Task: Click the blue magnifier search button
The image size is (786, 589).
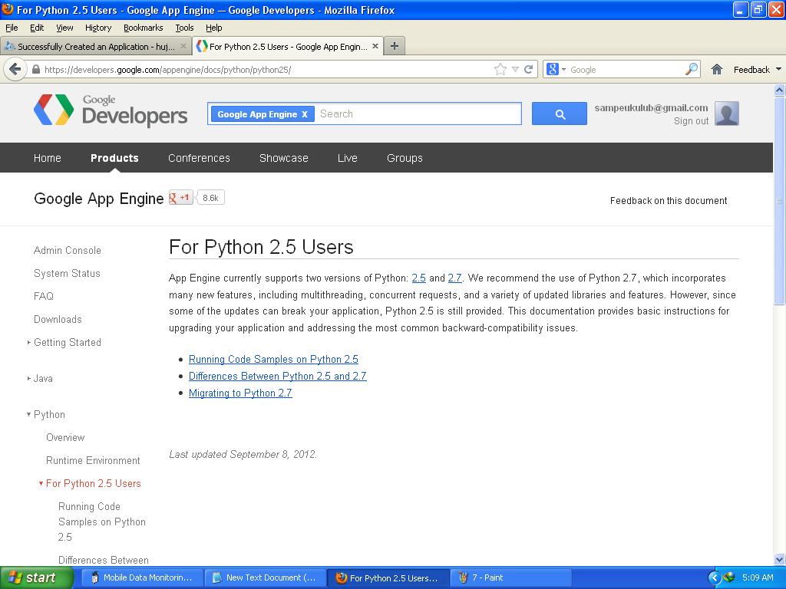Action: [560, 114]
